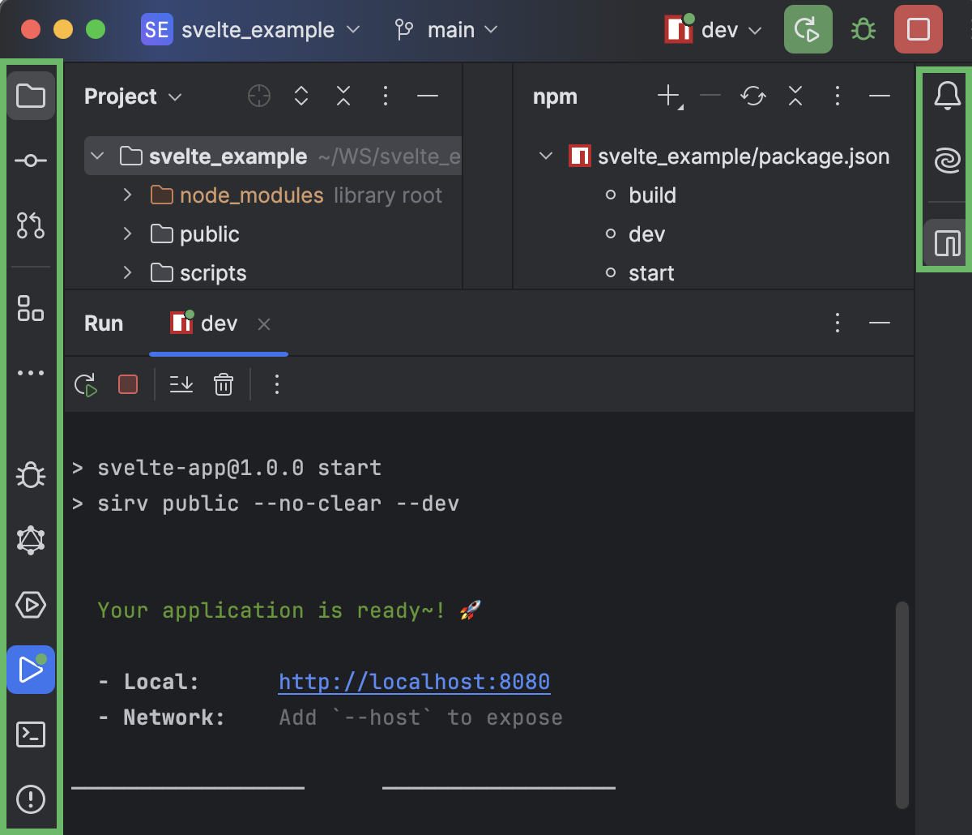Viewport: 972px width, 835px height.
Task: Start debugging using the bug icon
Action: click(x=862, y=29)
